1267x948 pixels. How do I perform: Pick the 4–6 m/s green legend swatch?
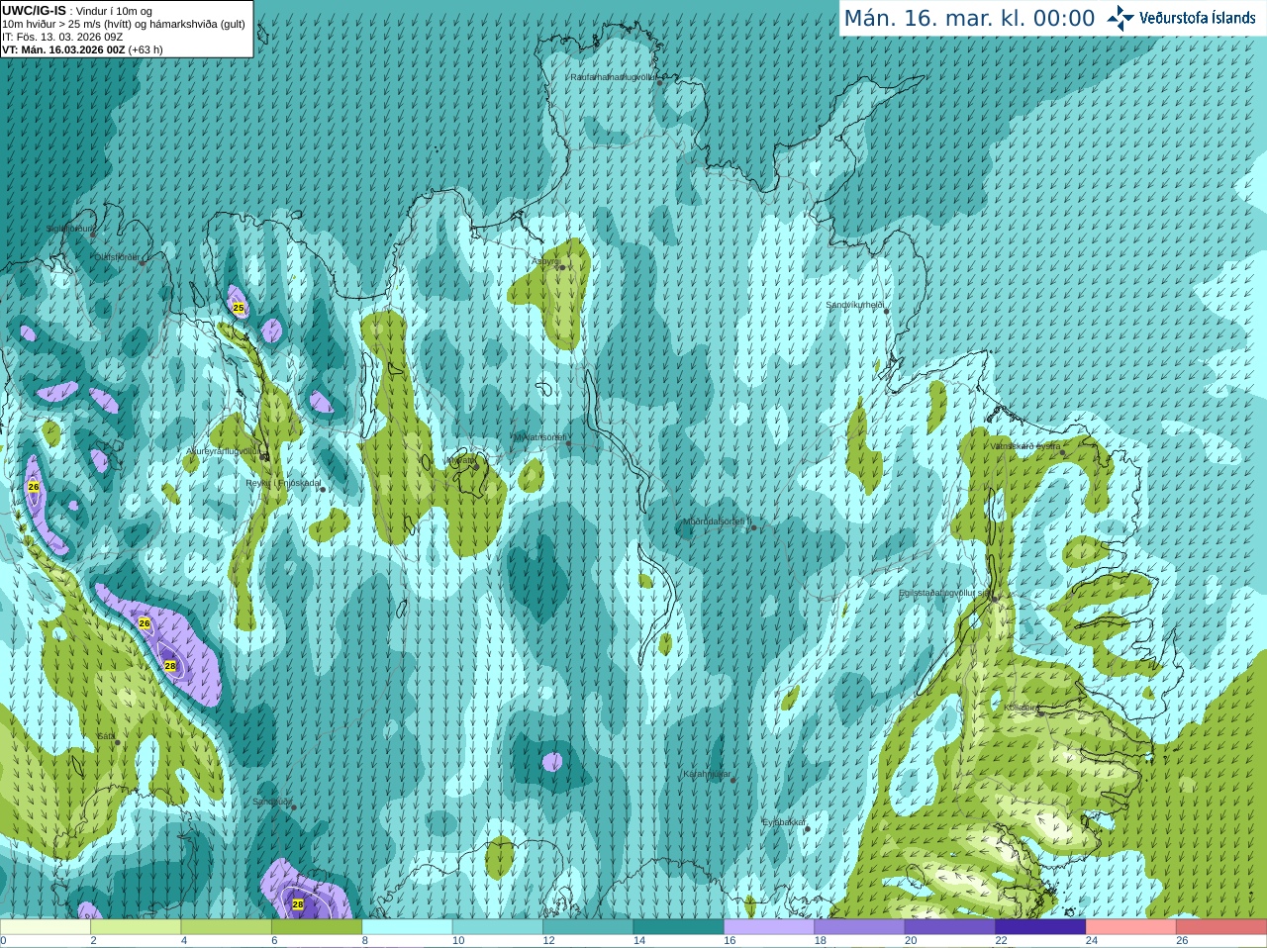(227, 927)
